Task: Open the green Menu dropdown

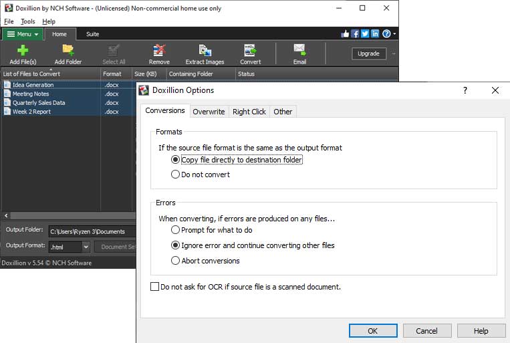Action: [x=23, y=34]
